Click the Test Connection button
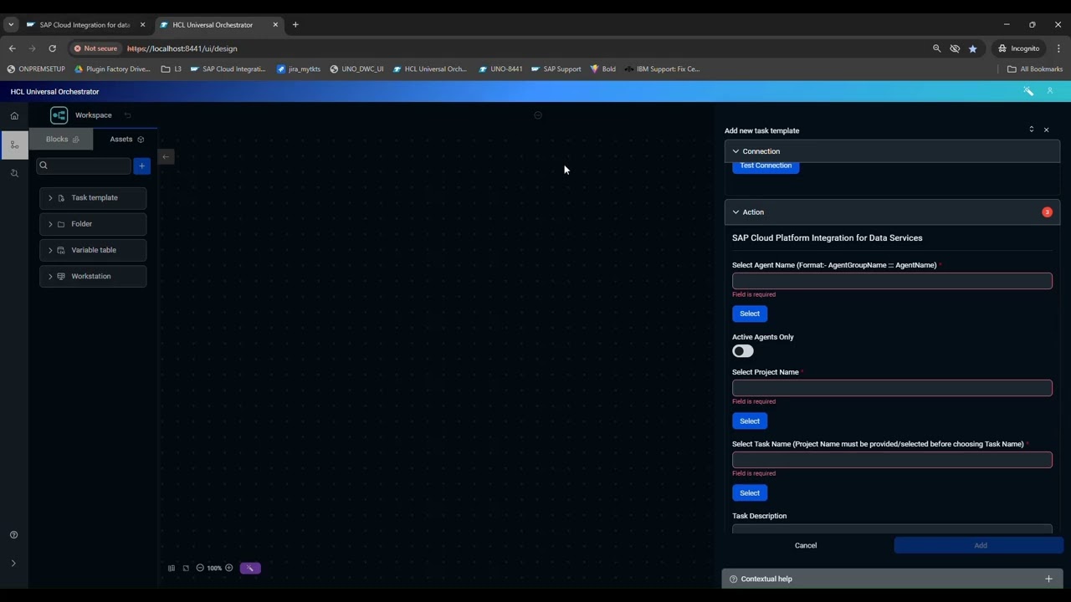 pyautogui.click(x=766, y=166)
